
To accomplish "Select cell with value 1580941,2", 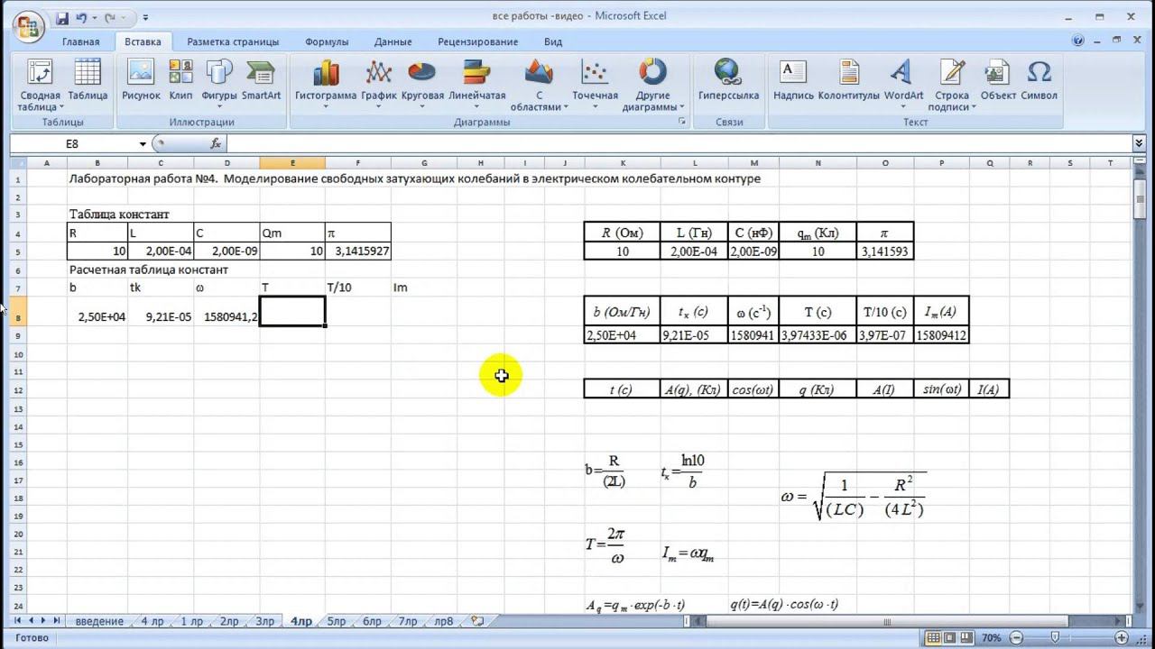I will (x=226, y=312).
